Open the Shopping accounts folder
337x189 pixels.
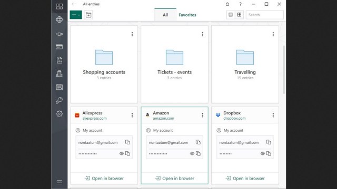104,64
